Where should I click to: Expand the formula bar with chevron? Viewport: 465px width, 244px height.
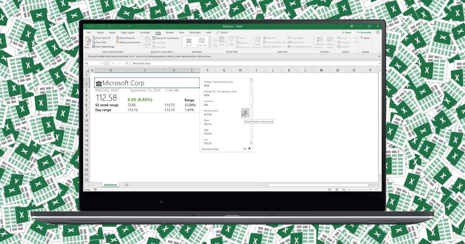[379, 63]
